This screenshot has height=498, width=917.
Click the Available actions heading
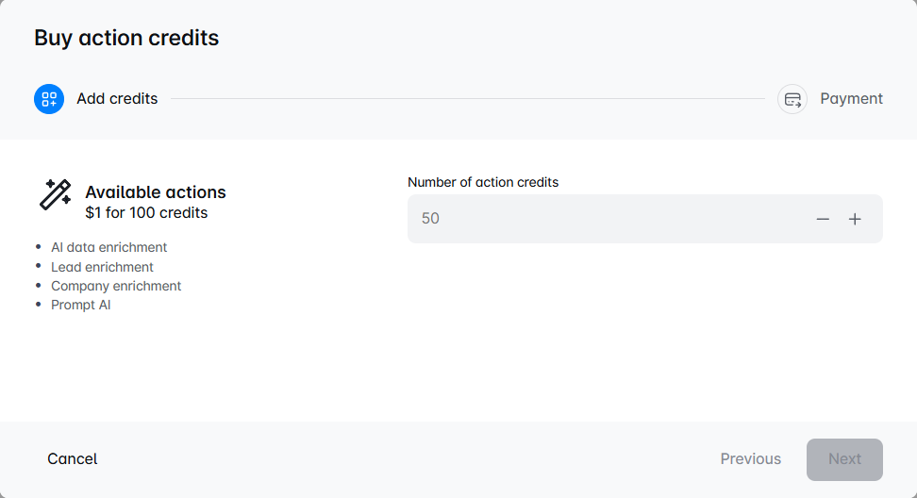tap(156, 192)
